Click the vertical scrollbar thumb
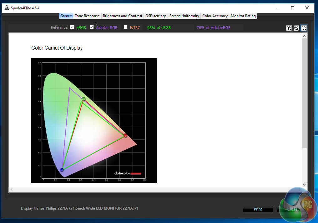This screenshot has height=223, width=318. click(x=305, y=94)
